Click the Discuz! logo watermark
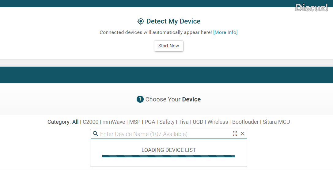Viewport: 333px width, 176px height. tap(311, 8)
